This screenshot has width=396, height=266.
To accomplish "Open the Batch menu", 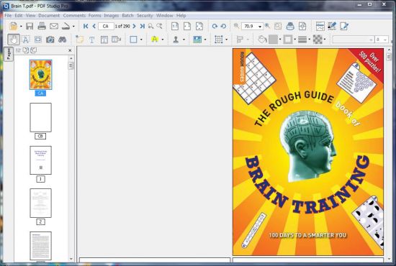I will click(x=127, y=15).
